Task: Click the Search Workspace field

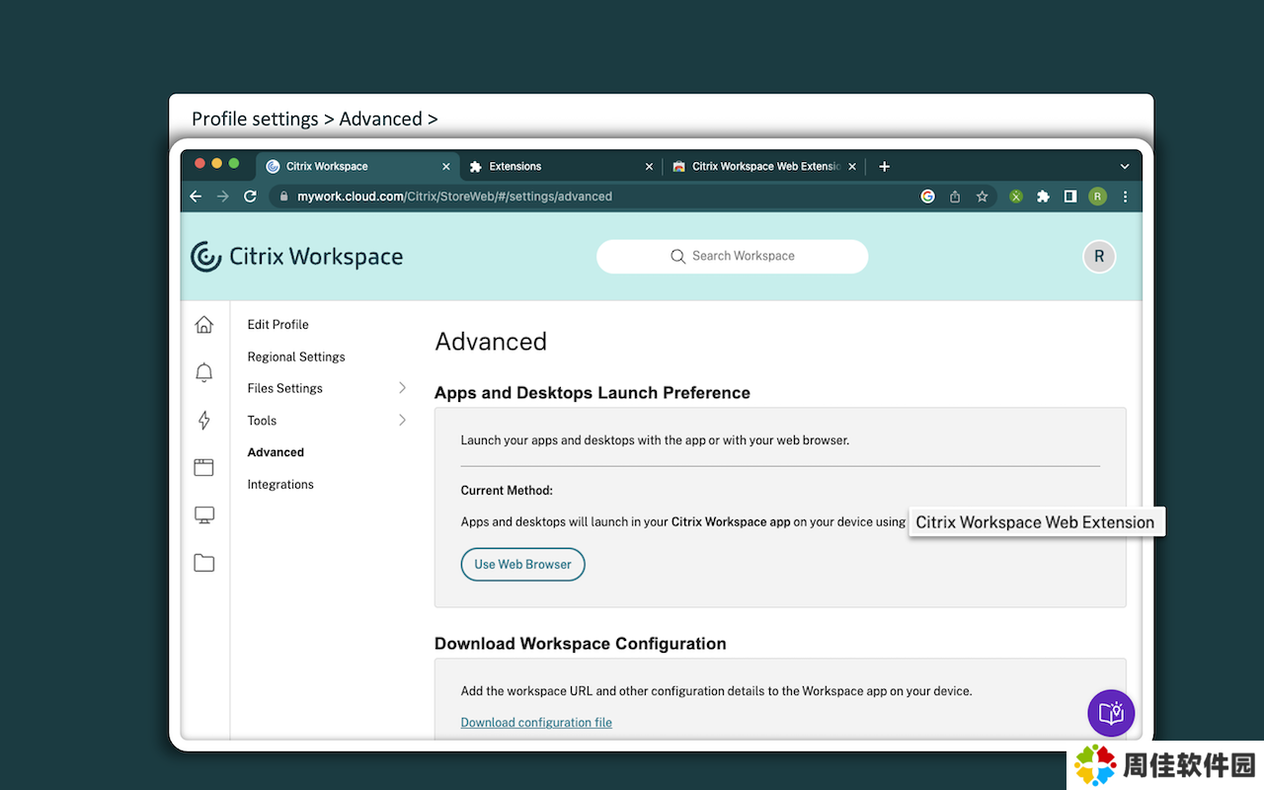Action: point(732,257)
